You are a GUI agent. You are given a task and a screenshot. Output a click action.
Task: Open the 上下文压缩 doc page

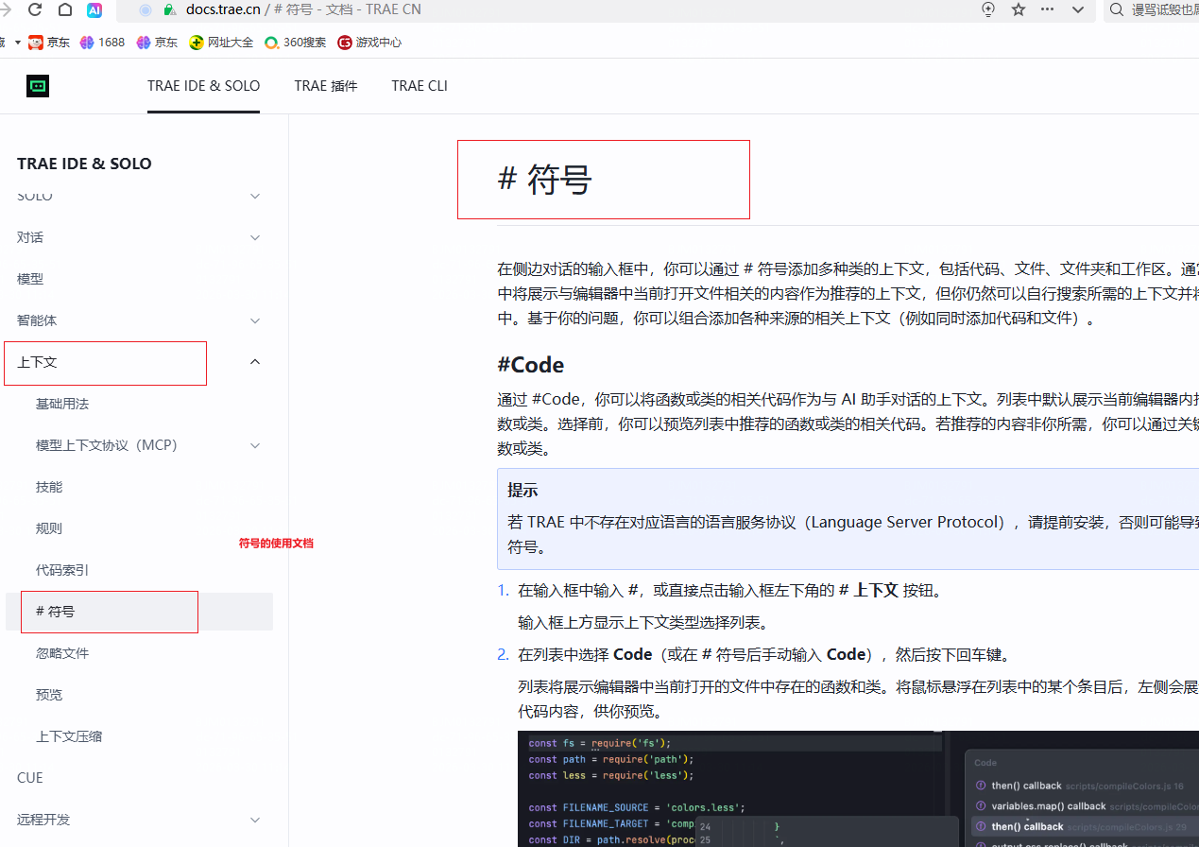point(69,736)
